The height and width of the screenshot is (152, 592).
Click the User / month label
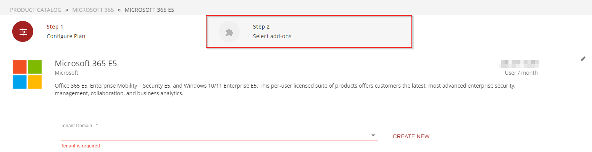521,73
